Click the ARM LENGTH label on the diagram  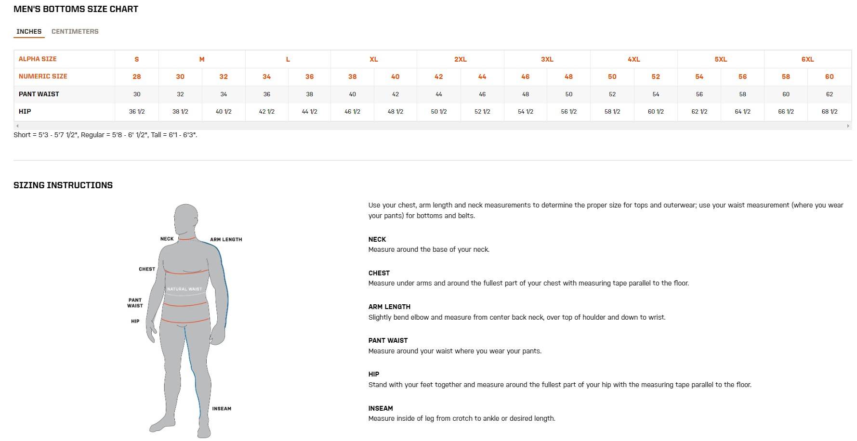[x=225, y=239]
